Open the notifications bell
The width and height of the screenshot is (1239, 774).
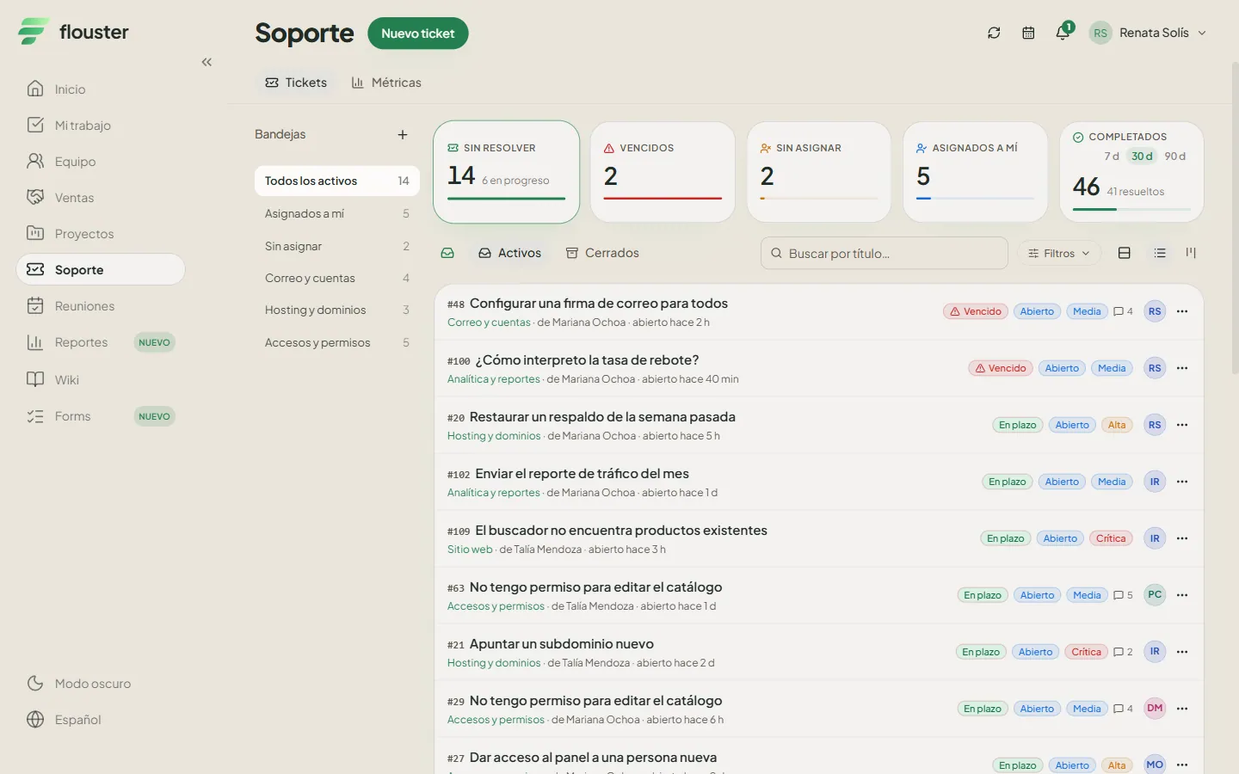pyautogui.click(x=1063, y=33)
